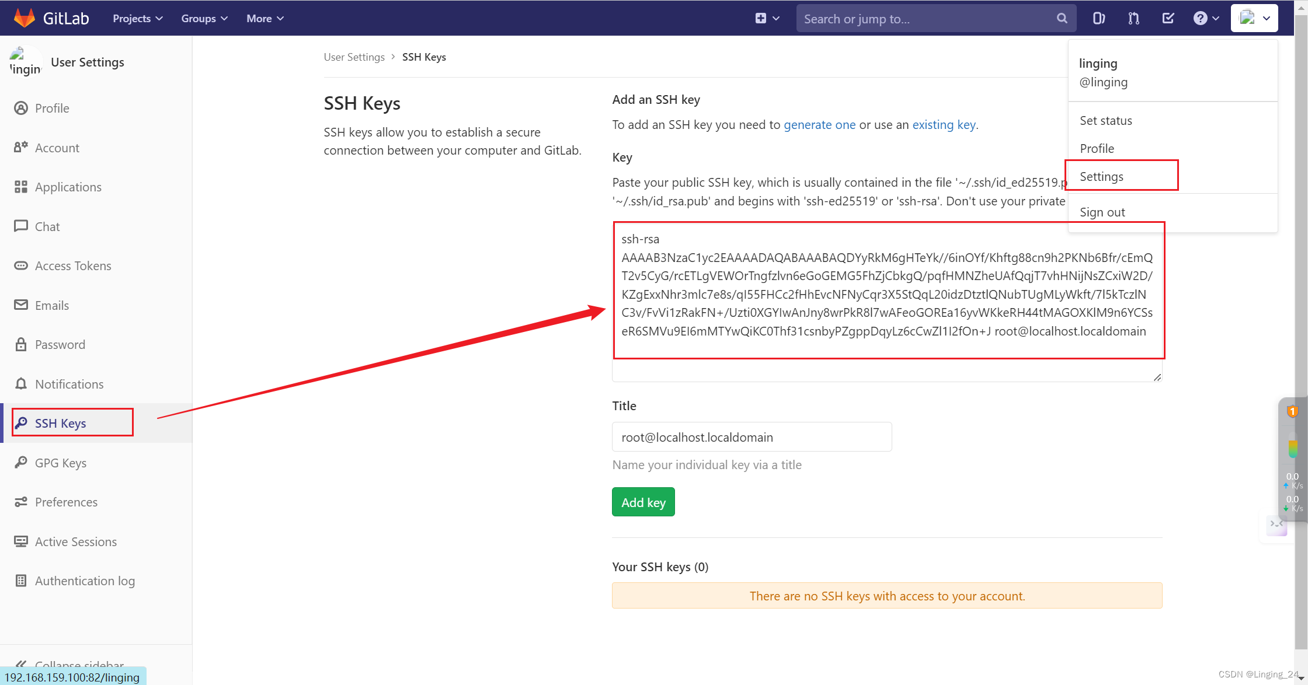Click the search magnifier icon
Screen dimensions: 1308x685
1062,18
